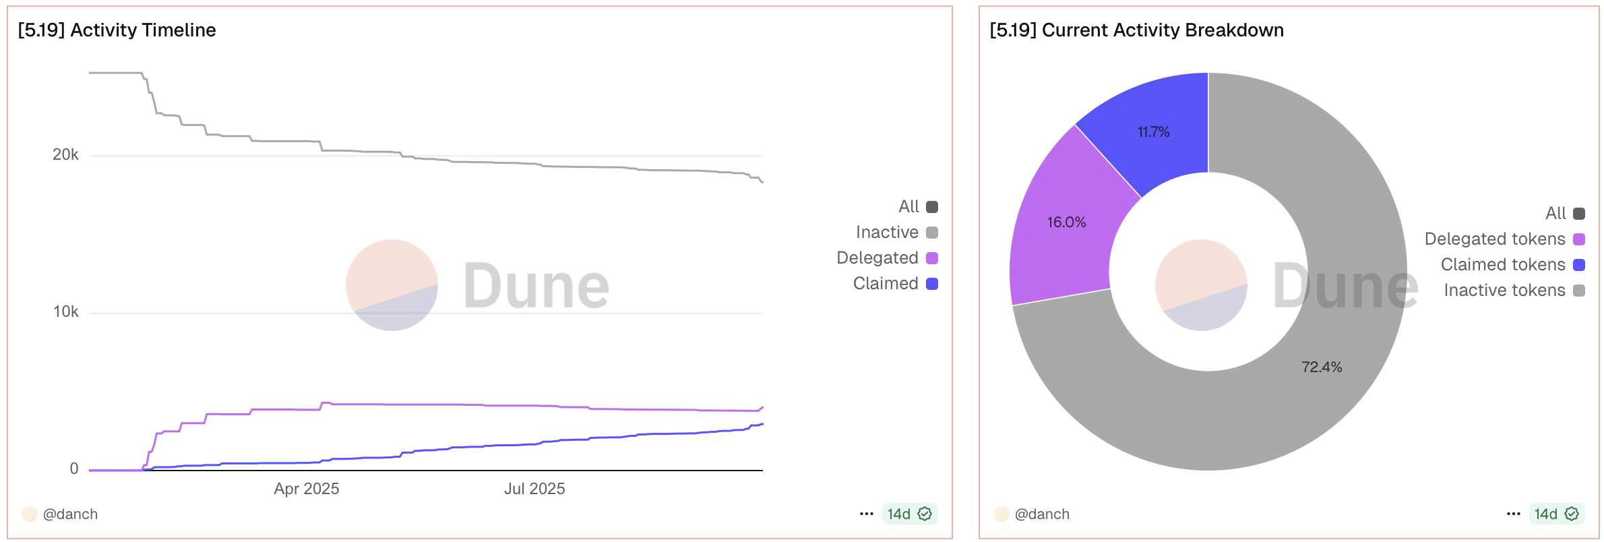This screenshot has height=542, width=1604.
Task: Toggle All series in timeline legend
Action: [918, 207]
